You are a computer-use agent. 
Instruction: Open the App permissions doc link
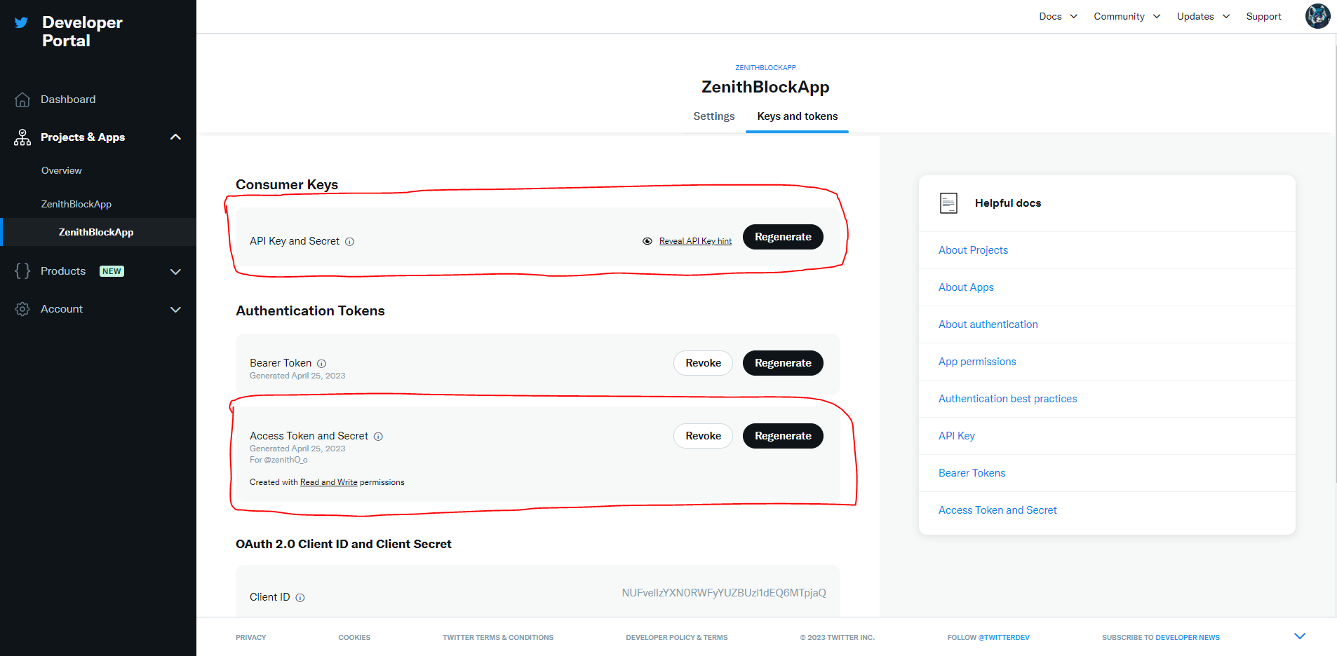click(977, 362)
